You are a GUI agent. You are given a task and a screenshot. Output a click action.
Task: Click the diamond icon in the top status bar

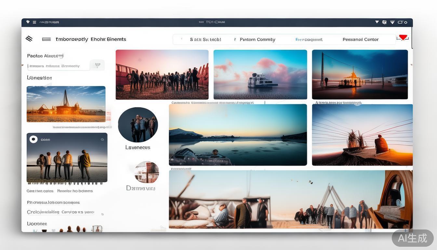(28, 22)
